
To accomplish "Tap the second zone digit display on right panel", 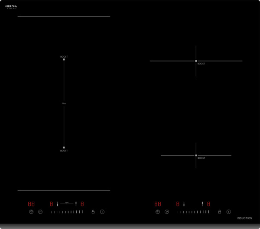I will (209, 204).
